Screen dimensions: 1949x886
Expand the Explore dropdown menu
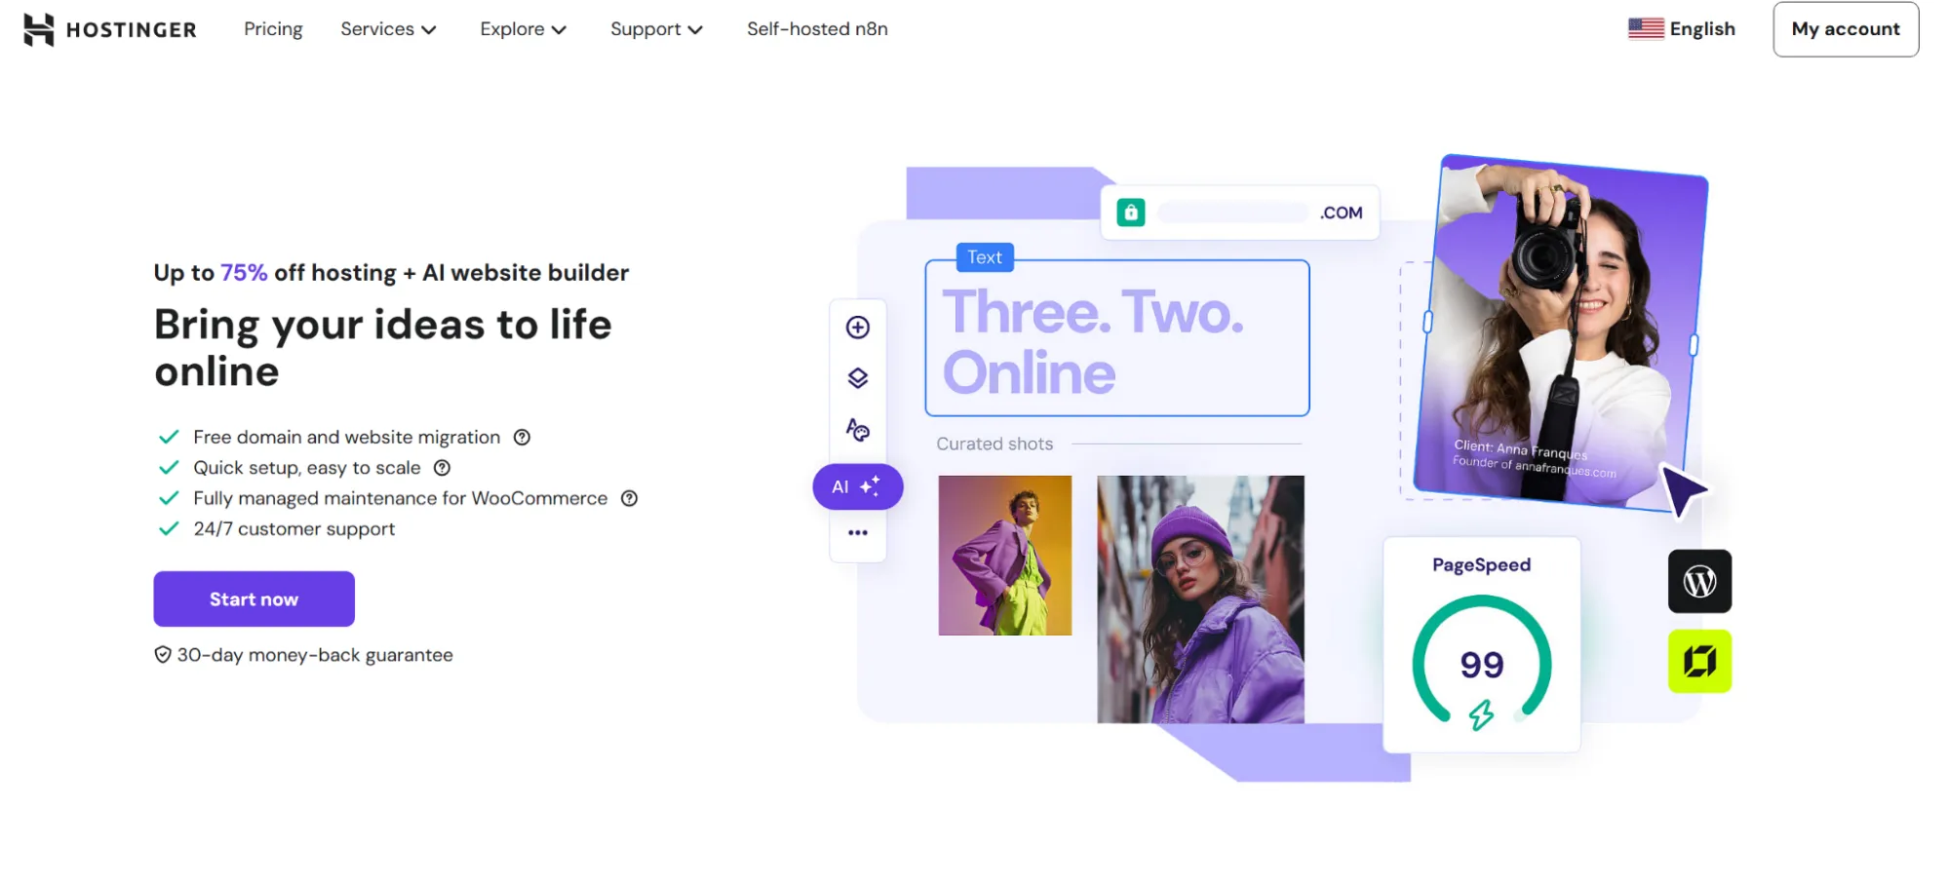click(524, 29)
